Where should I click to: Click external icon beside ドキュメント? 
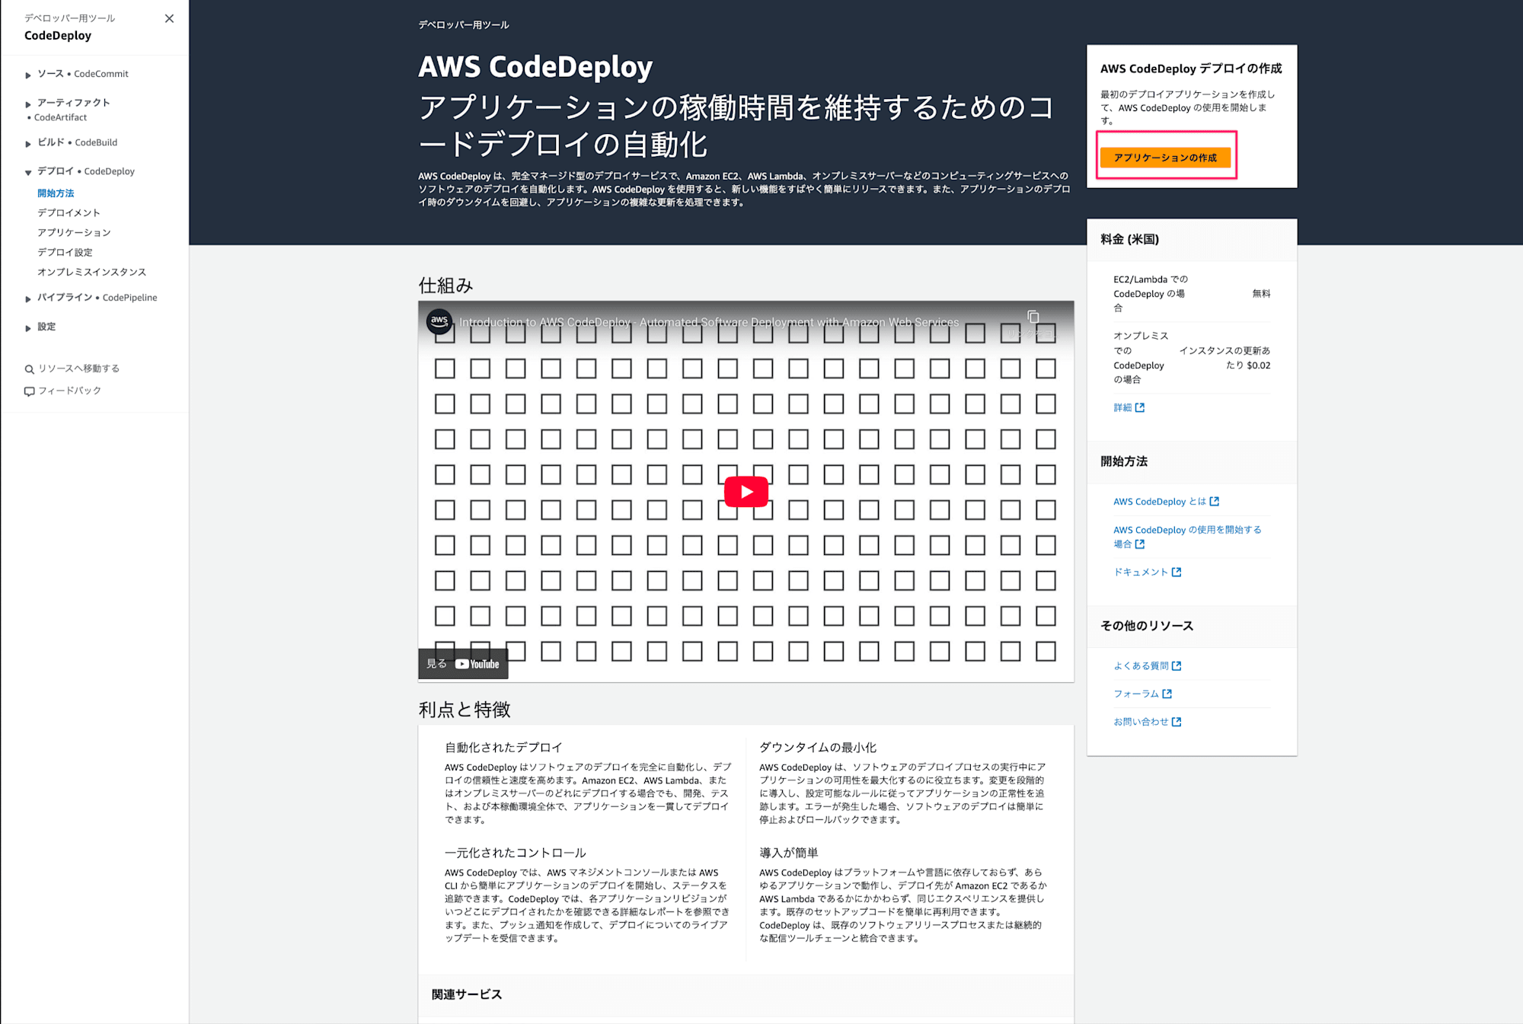click(x=1177, y=573)
